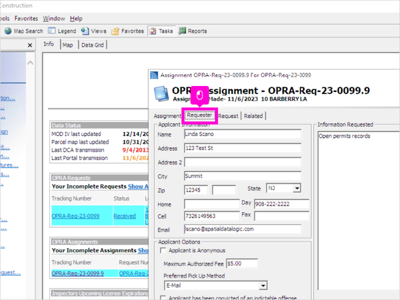Switch to the Map tab
400x300 pixels.
coord(67,45)
